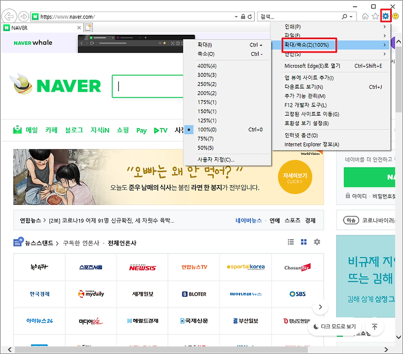Viewport: 403px width, 354px height.
Task: Click the 카페 link
Action: pyautogui.click(x=51, y=130)
